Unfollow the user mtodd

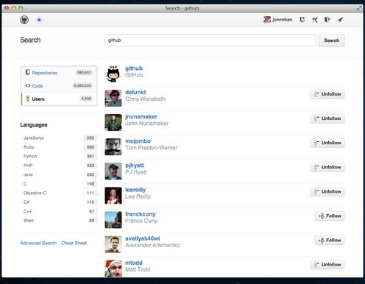click(327, 265)
